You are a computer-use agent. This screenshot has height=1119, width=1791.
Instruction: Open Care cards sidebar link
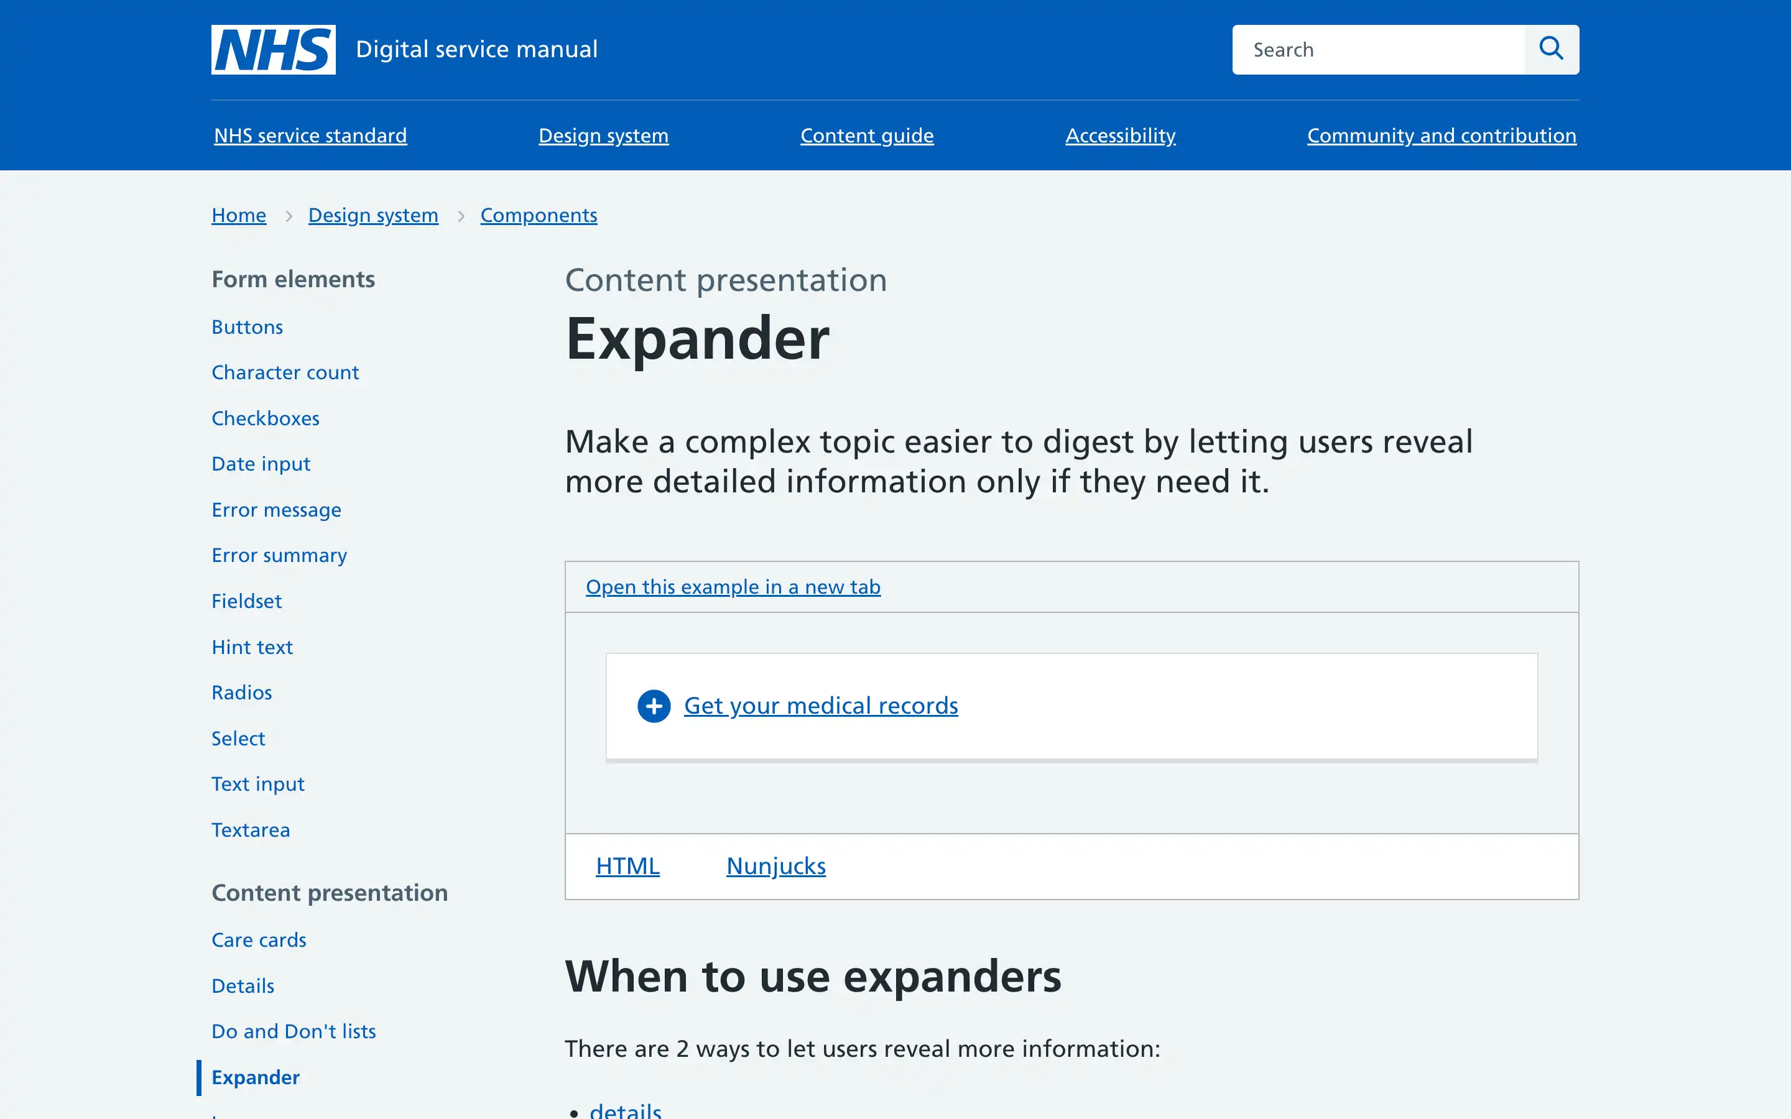pyautogui.click(x=258, y=940)
